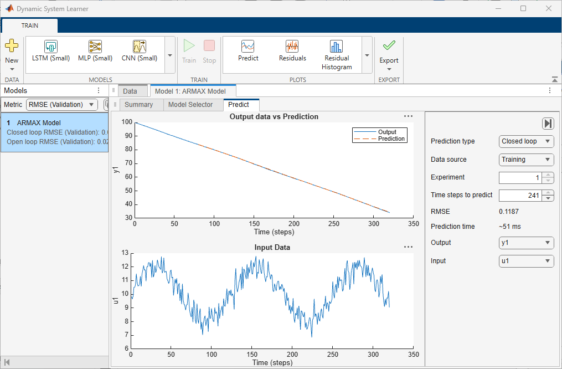Open the Predict plot icon
Screen dimensions: 562x369
coord(248,47)
